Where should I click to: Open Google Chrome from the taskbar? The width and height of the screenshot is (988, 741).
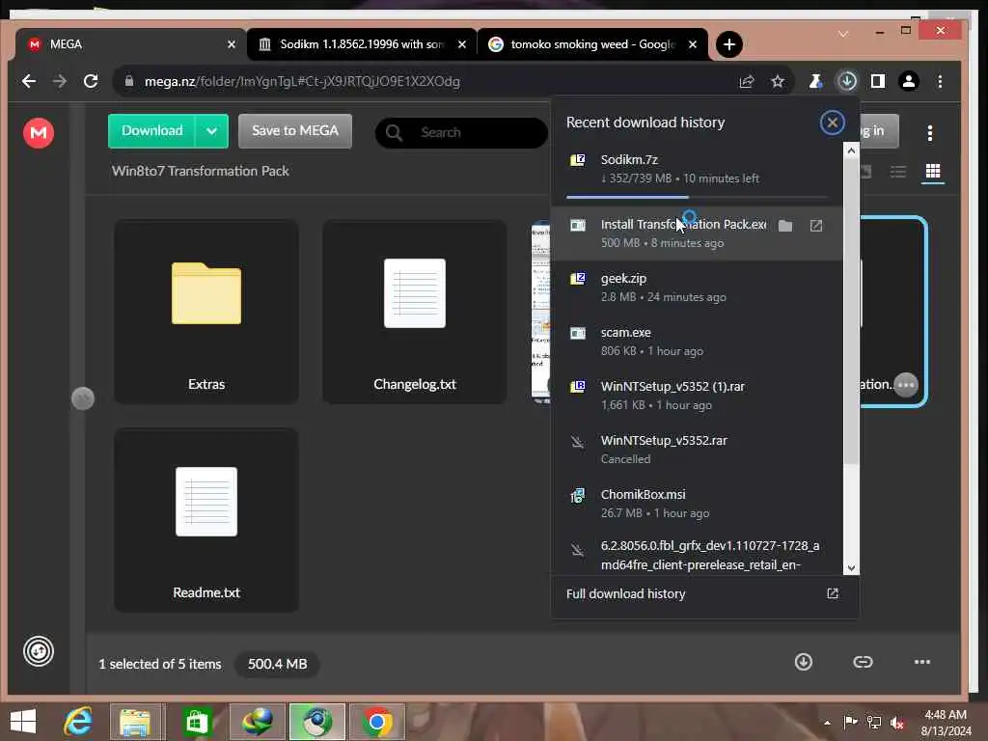(377, 722)
